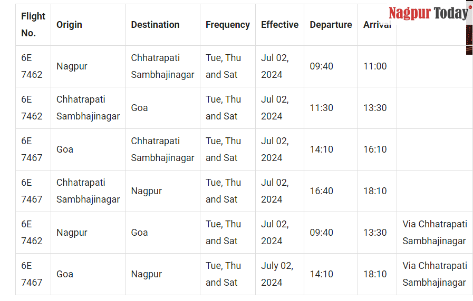Select the 16:40 departure time cell
Viewport: 473px width, 301px height.
(321, 191)
